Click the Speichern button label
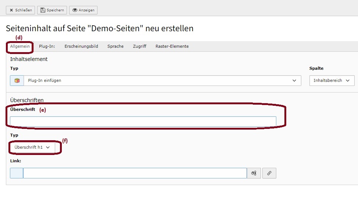 (x=55, y=10)
